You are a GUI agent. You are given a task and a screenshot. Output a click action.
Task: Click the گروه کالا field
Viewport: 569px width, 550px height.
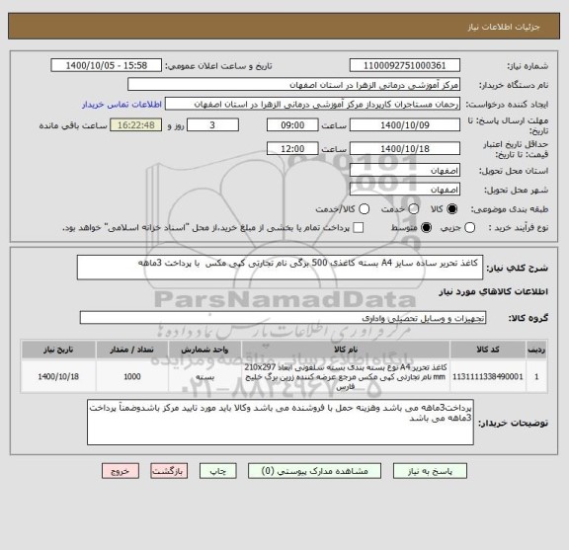(283, 318)
